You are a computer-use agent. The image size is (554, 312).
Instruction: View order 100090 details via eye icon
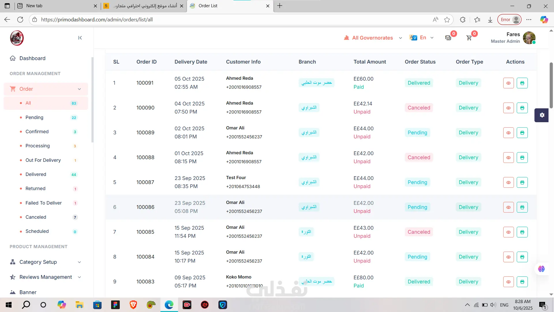click(508, 108)
